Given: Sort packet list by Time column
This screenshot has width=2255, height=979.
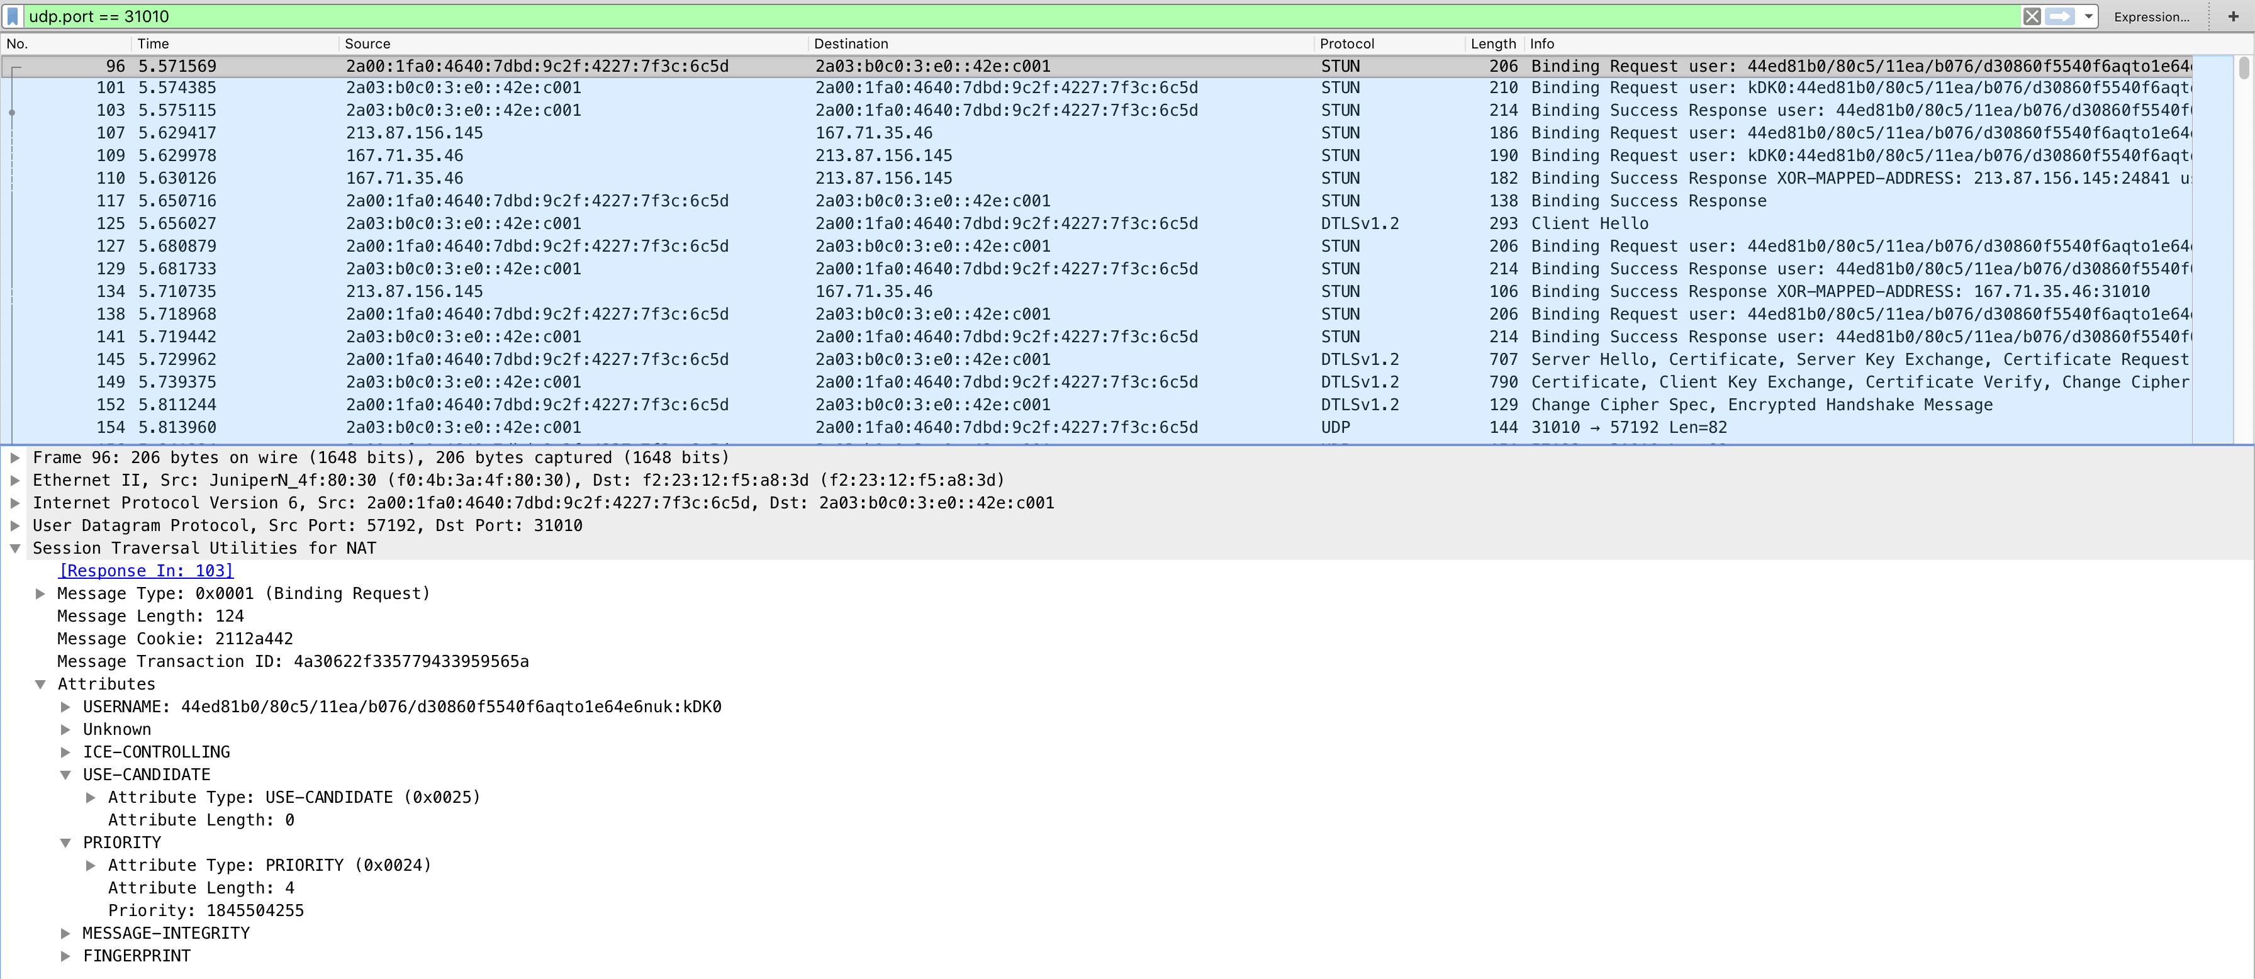Looking at the screenshot, I should point(152,44).
